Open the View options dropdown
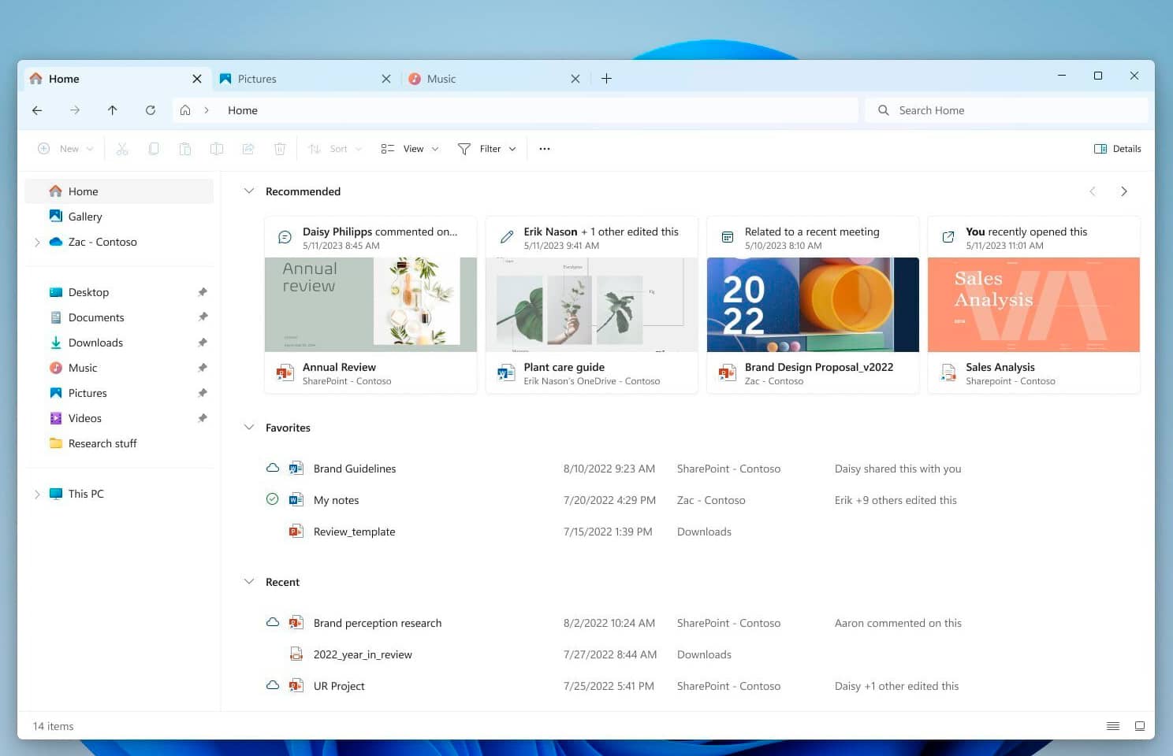The width and height of the screenshot is (1173, 756). coord(410,149)
